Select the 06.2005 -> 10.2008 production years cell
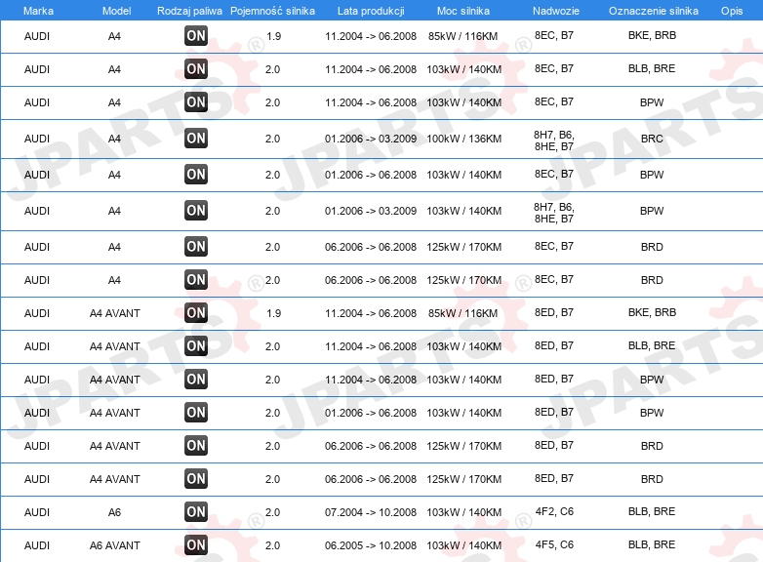 point(371,545)
